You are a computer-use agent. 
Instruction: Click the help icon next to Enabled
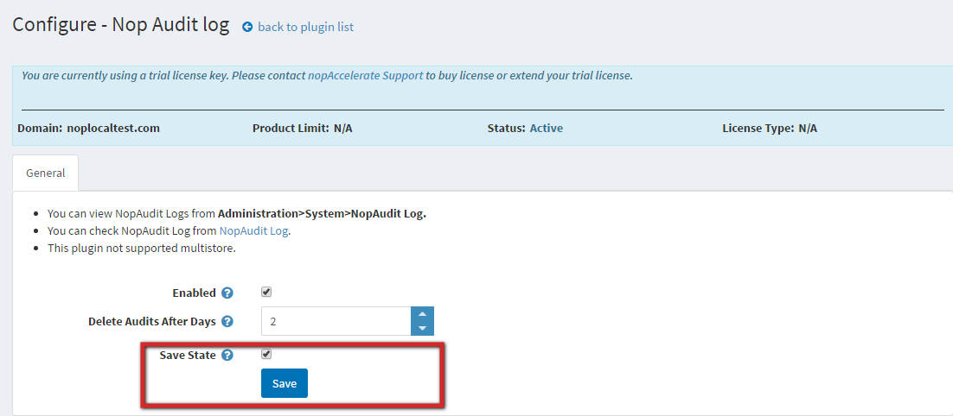pos(227,293)
